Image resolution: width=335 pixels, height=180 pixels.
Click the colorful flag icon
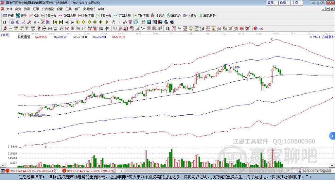(x=48, y=22)
